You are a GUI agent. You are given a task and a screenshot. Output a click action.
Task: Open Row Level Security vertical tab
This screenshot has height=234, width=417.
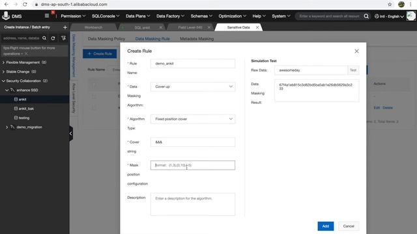tap(74, 98)
